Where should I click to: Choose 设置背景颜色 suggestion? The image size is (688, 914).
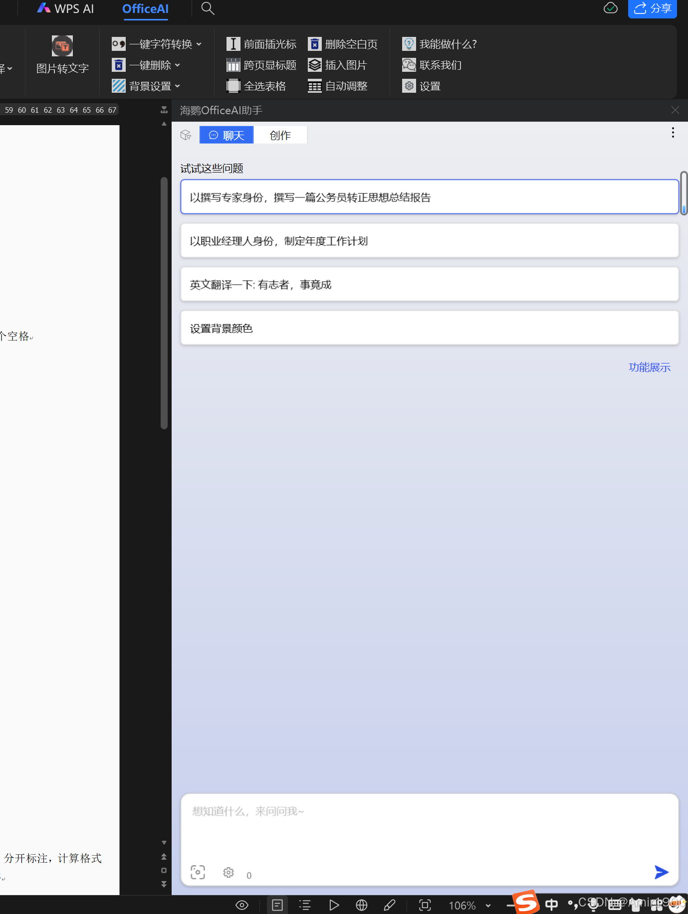pyautogui.click(x=430, y=328)
